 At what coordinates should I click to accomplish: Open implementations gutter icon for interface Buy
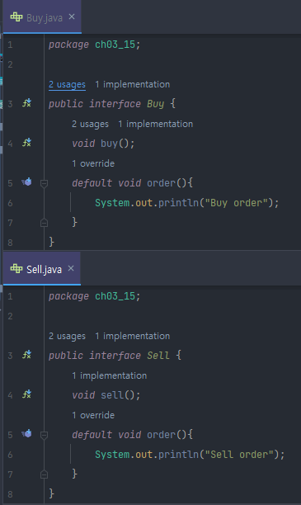tap(26, 103)
